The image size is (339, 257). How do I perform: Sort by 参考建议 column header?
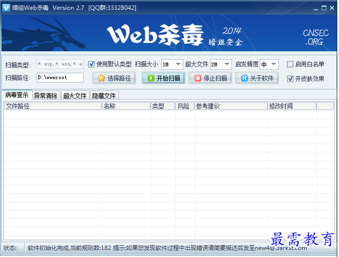231,106
